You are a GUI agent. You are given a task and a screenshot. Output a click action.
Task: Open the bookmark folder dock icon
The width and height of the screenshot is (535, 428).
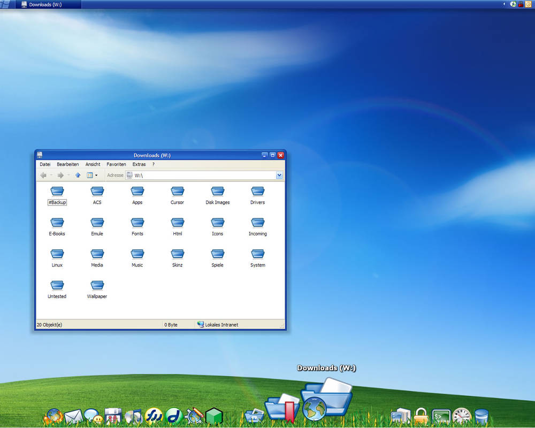coord(282,408)
